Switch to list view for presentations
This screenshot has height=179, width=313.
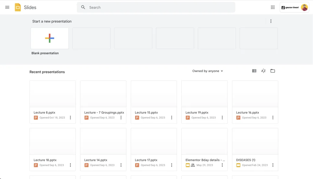point(254,71)
